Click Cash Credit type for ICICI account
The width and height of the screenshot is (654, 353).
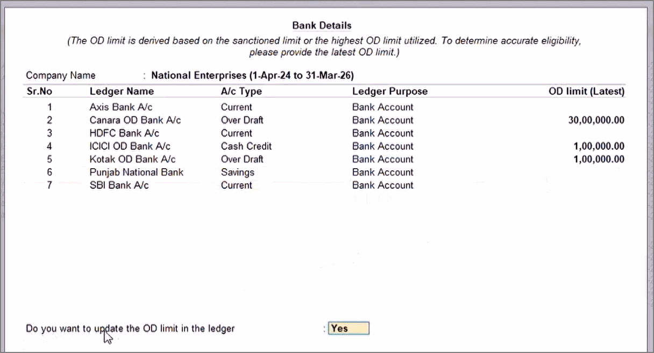click(246, 146)
